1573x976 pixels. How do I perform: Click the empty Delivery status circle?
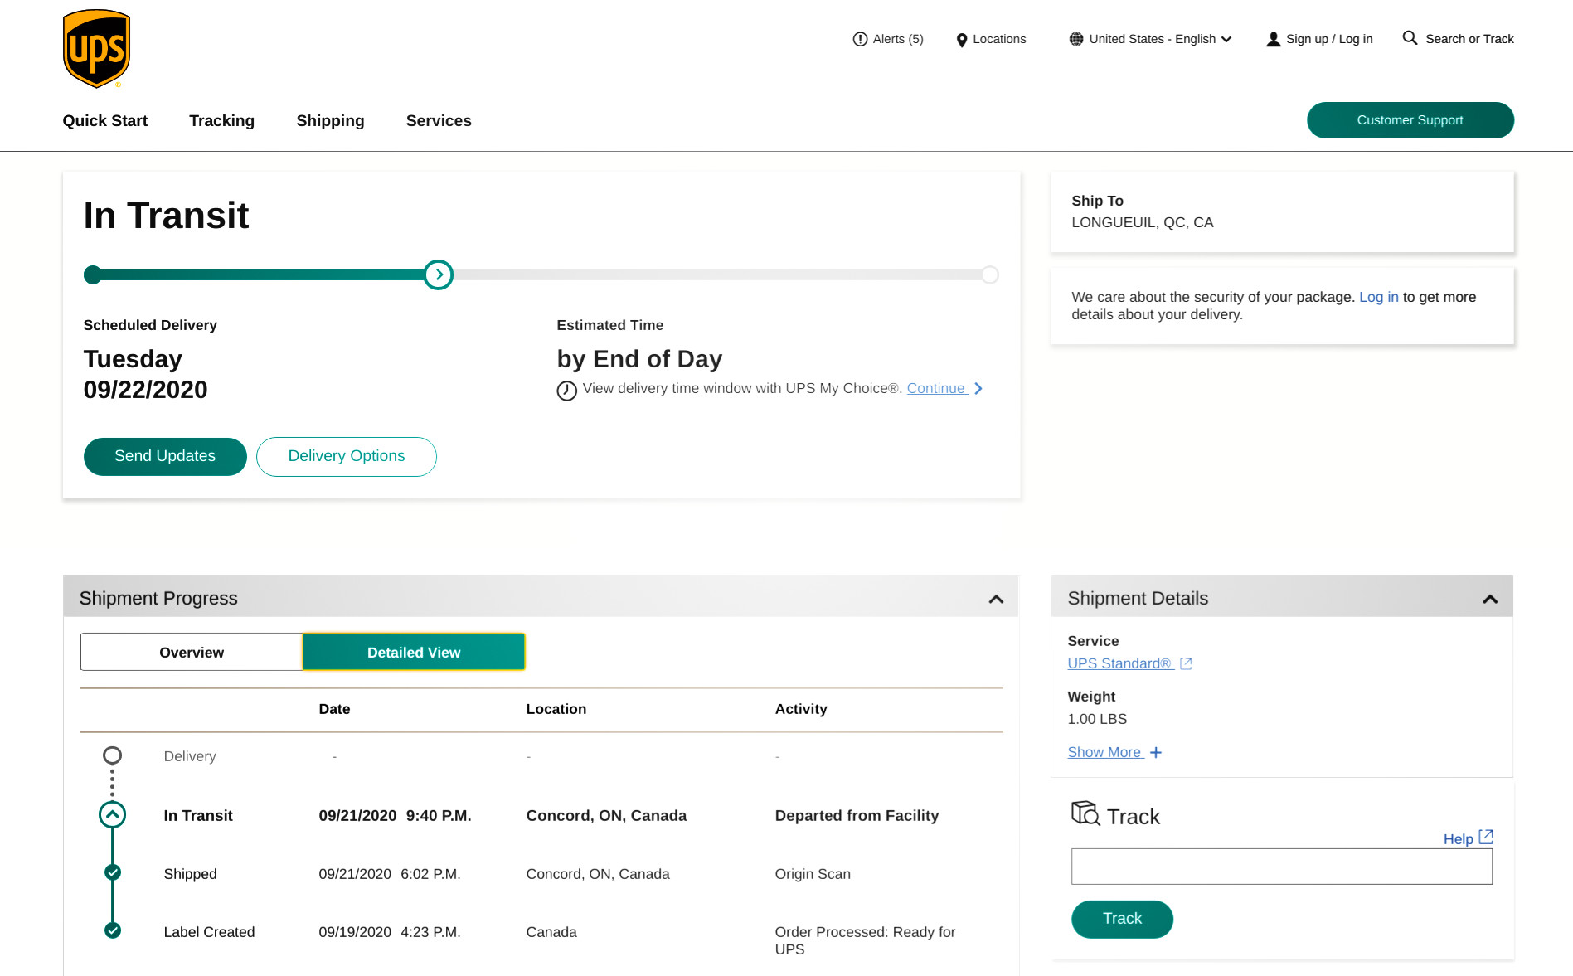tap(112, 755)
